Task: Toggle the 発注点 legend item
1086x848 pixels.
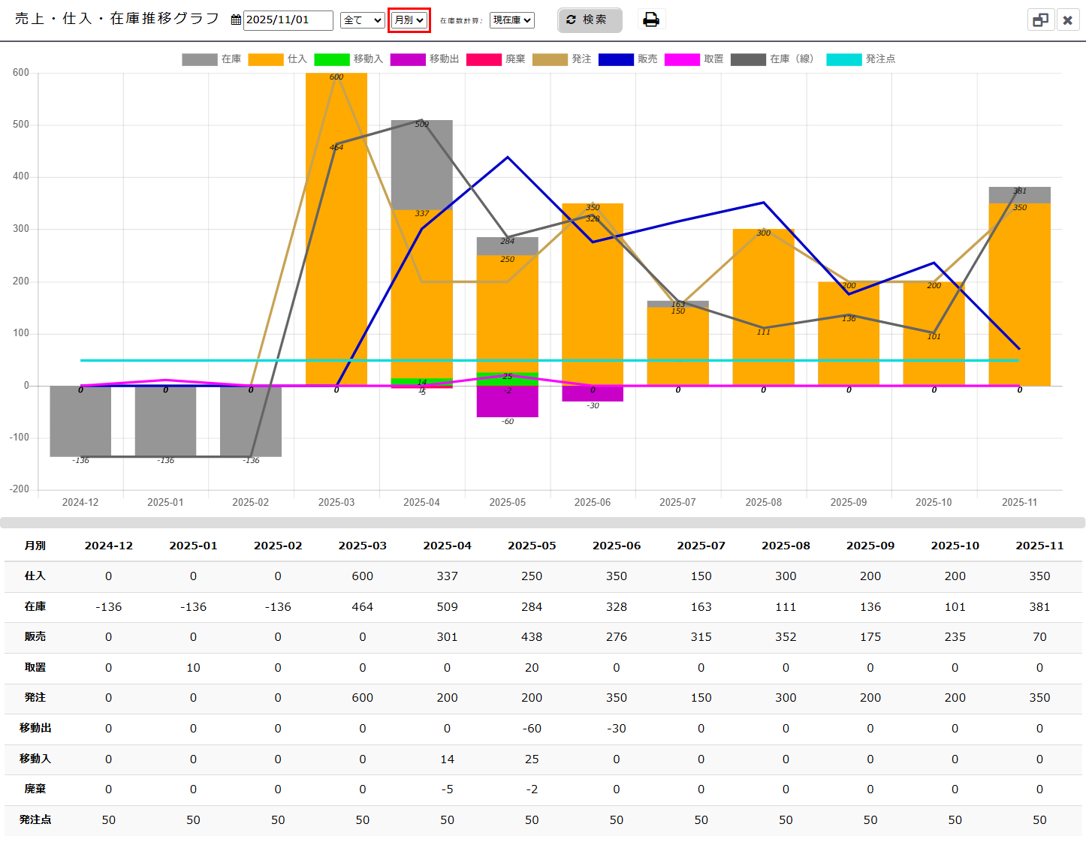Action: (861, 59)
